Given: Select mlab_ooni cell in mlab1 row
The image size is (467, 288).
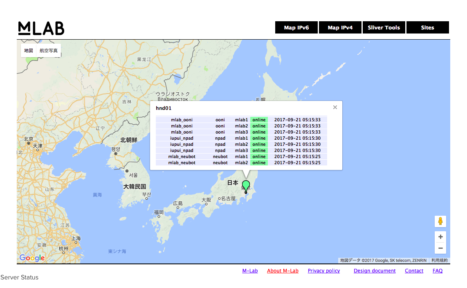Looking at the screenshot, I should [182, 120].
